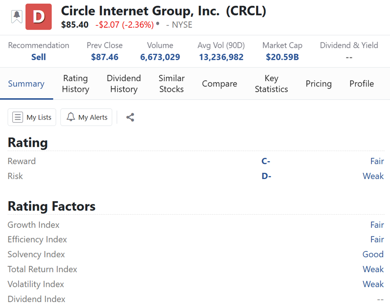Go to the Dividend History tab
390x306 pixels.
tap(124, 84)
